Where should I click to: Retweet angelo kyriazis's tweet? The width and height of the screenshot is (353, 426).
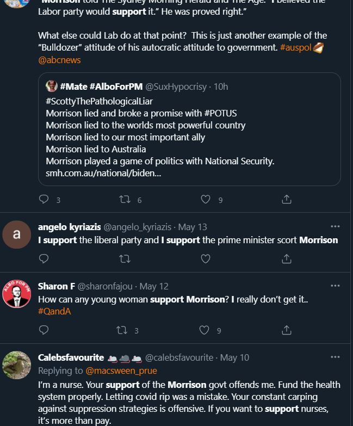point(125,259)
